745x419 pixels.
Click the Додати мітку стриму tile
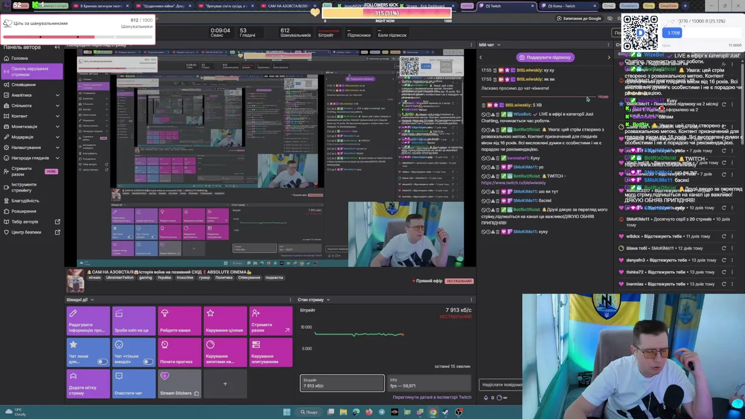(88, 384)
